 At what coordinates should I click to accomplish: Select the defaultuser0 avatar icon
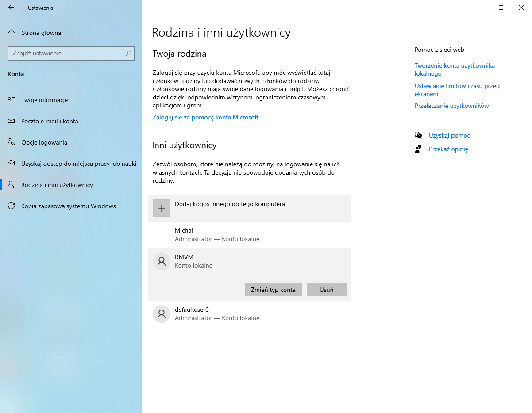click(x=162, y=314)
